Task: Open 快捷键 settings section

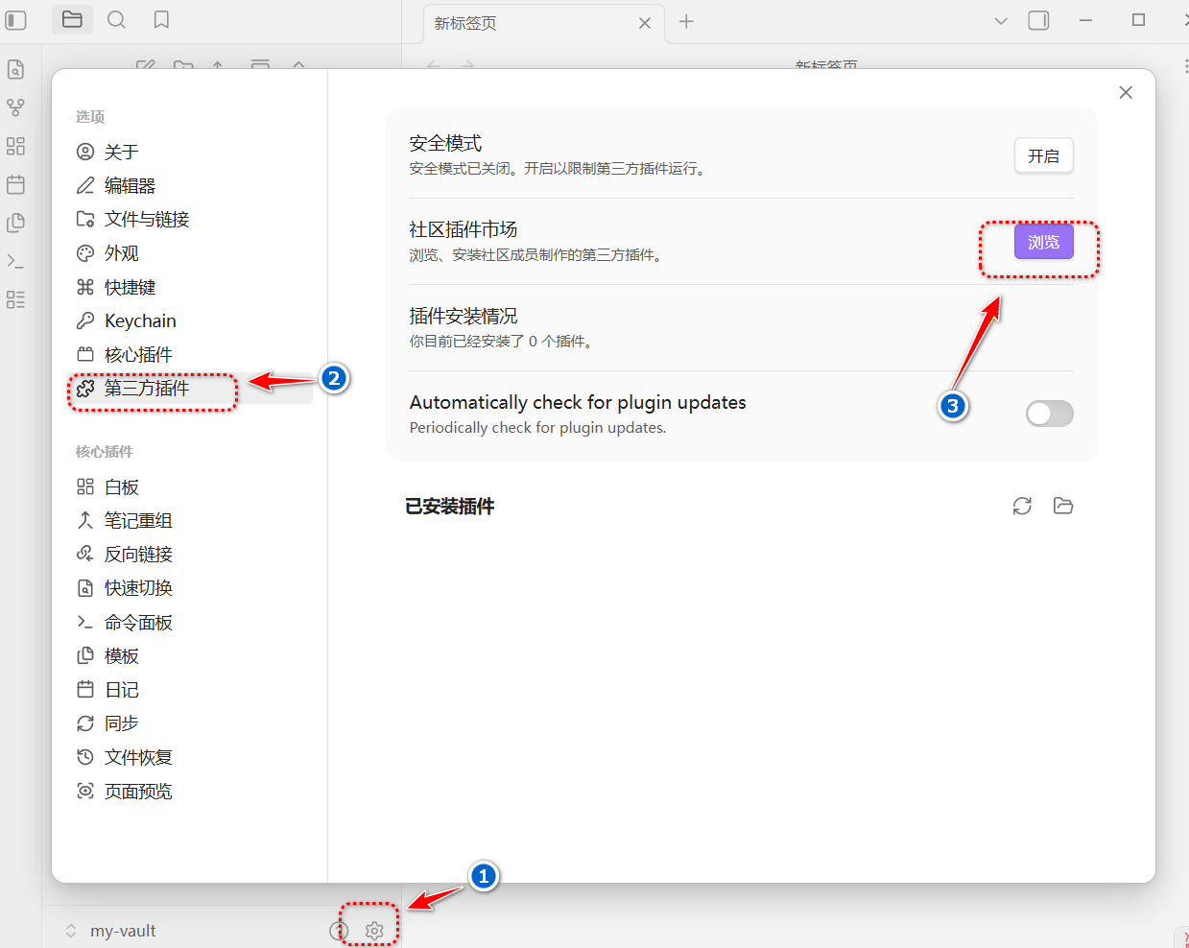Action: pyautogui.click(x=130, y=287)
